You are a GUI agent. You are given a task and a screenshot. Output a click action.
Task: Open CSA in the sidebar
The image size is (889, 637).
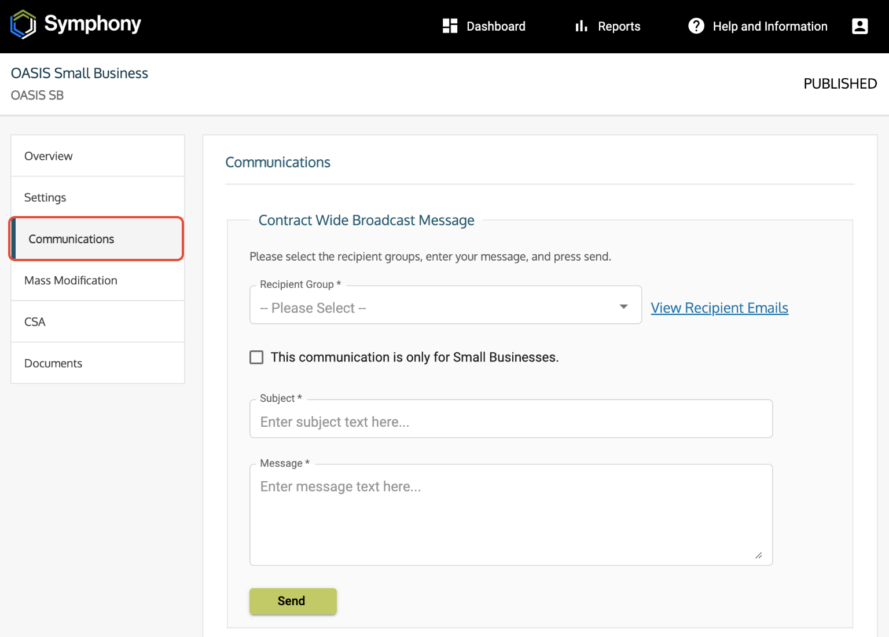(x=98, y=322)
